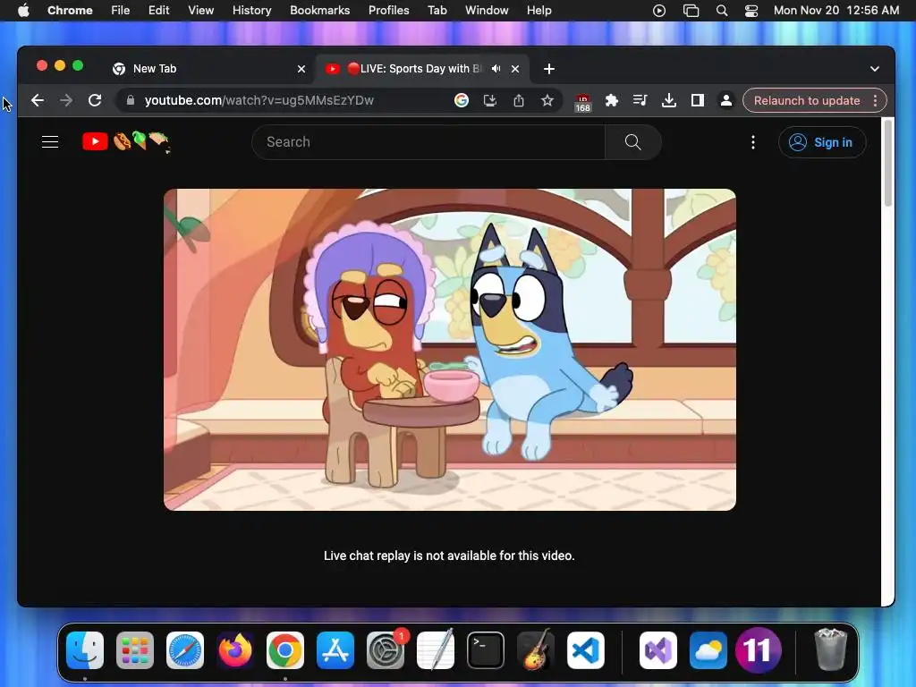
Task: Open Chrome three-dot menu beside Relaunch
Action: (x=875, y=100)
